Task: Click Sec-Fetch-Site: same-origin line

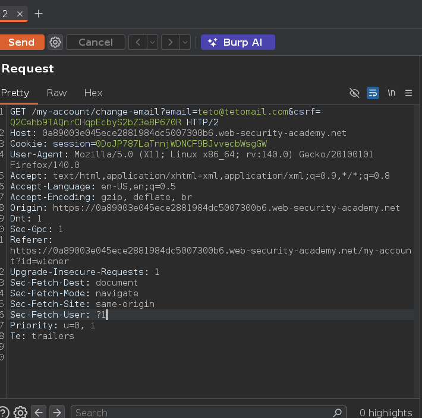Action: 82,304
